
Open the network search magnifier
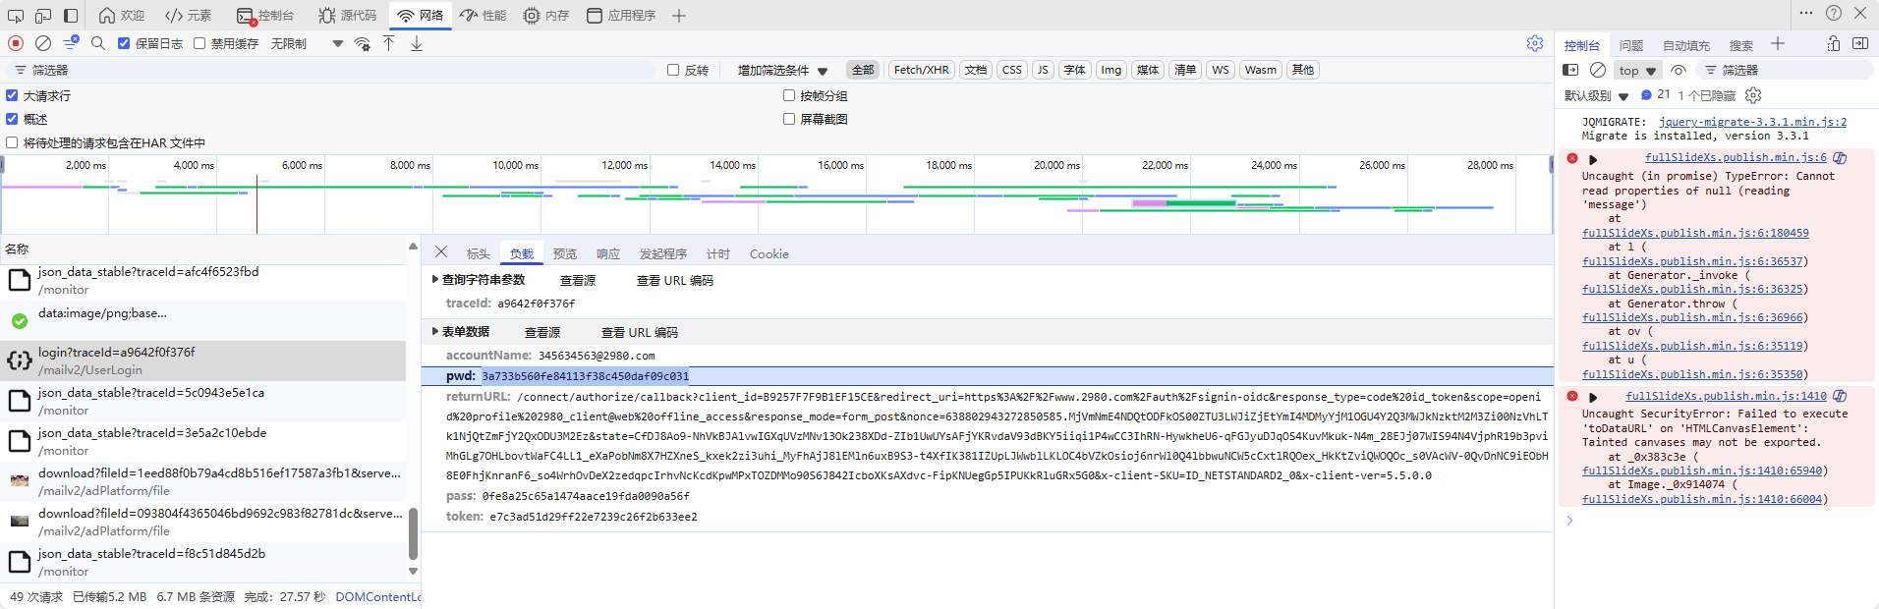(98, 43)
